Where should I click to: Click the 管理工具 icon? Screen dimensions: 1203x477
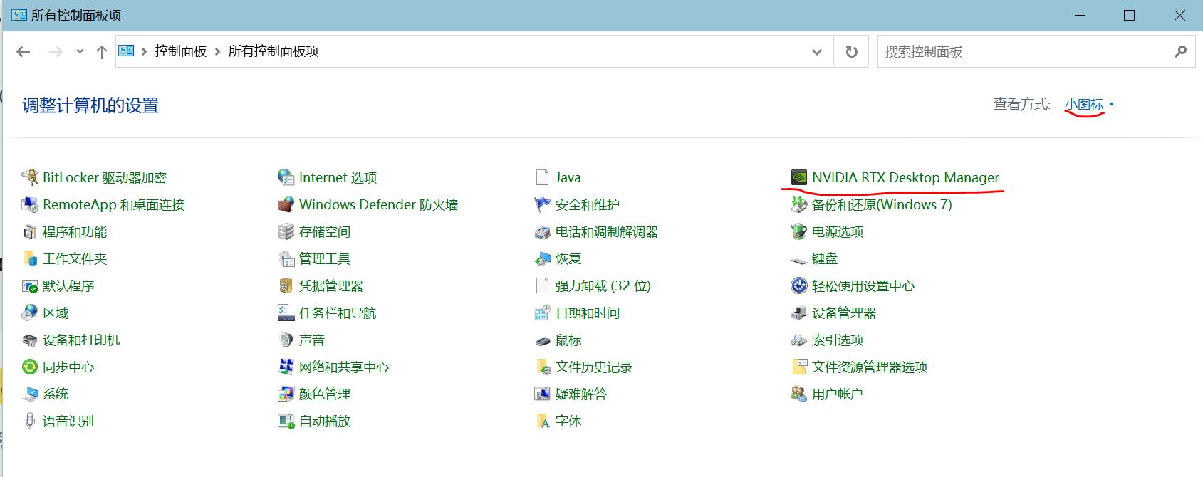coord(286,258)
